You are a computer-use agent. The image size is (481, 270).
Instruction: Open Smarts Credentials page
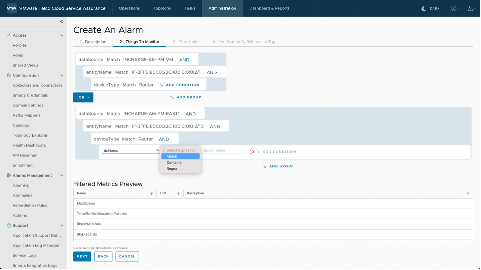click(x=30, y=95)
